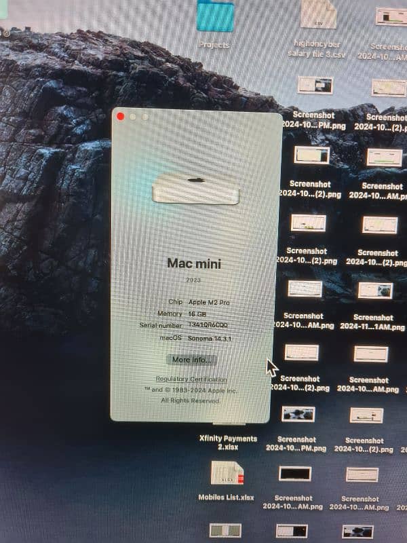Select the Mobiles List.xlsx file icon

[227, 473]
